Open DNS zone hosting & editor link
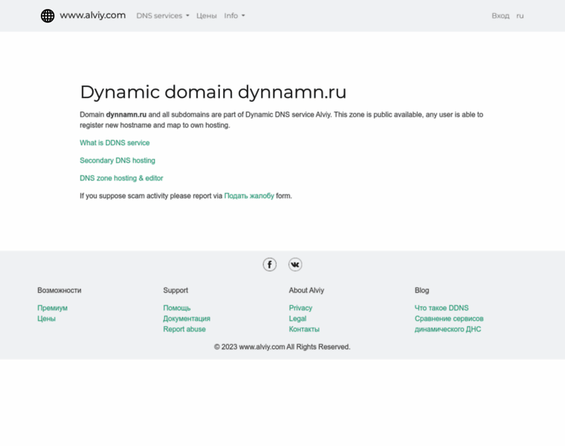This screenshot has width=565, height=446. [121, 178]
